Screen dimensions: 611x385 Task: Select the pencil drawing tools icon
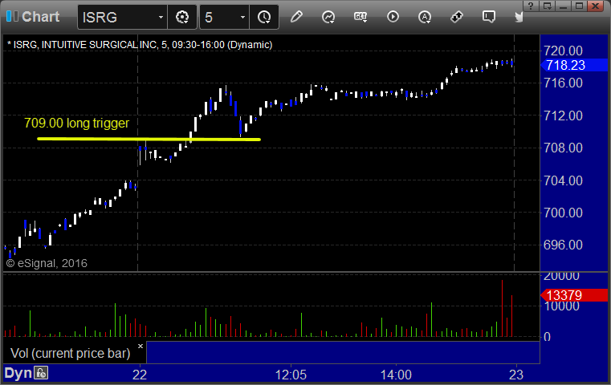pos(296,17)
